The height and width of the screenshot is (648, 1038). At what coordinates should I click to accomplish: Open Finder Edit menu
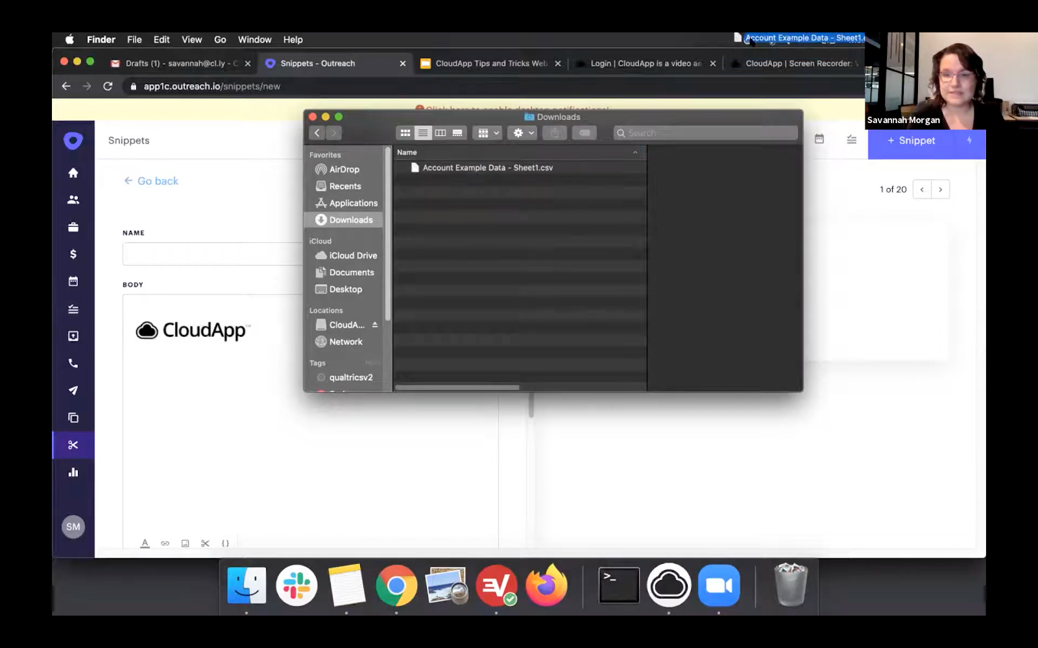click(x=162, y=40)
